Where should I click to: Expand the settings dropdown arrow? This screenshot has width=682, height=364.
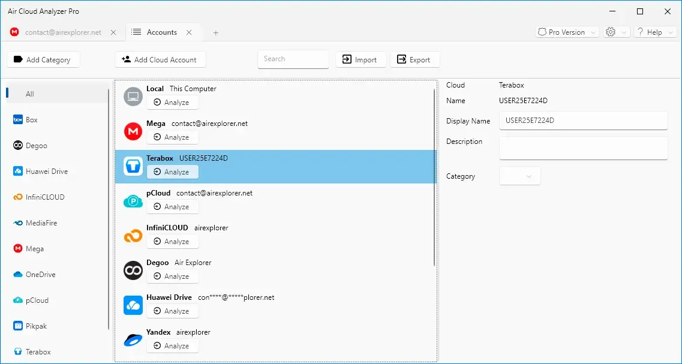(x=624, y=32)
